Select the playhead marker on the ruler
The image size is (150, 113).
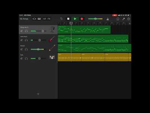[x=71, y=23]
